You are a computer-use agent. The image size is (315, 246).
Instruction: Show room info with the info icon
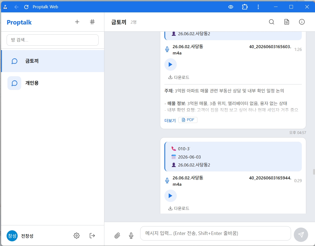(302, 22)
